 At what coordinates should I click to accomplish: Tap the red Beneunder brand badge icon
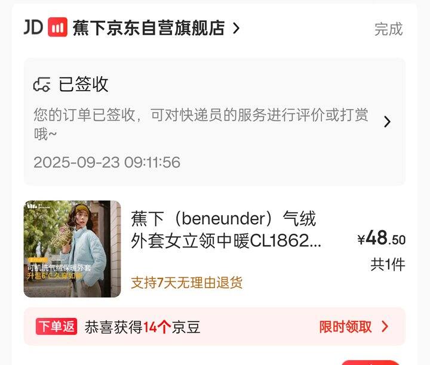[57, 27]
